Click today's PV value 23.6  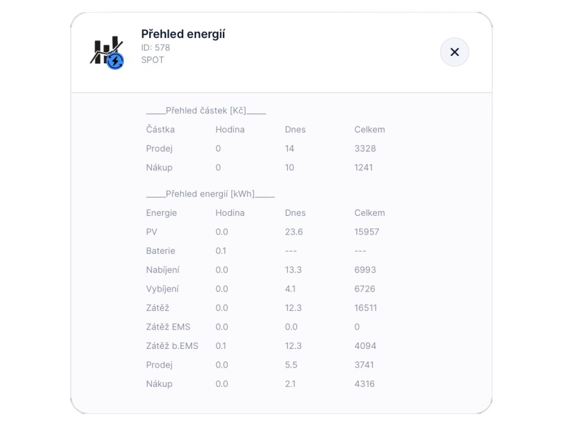[x=294, y=232]
